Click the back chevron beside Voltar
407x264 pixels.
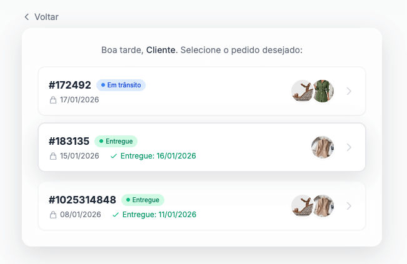[x=26, y=17]
